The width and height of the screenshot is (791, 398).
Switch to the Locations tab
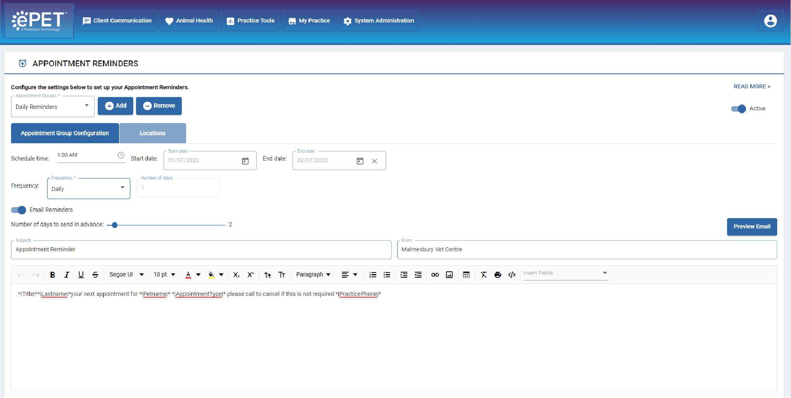(153, 133)
